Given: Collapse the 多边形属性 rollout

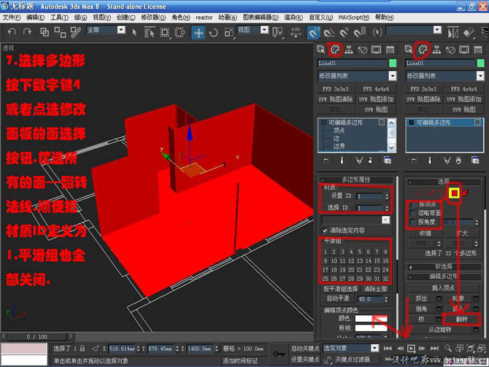Looking at the screenshot, I should click(356, 179).
